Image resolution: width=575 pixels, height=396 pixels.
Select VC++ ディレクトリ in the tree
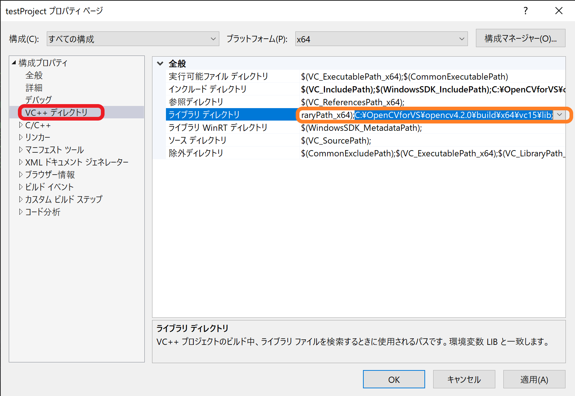56,113
